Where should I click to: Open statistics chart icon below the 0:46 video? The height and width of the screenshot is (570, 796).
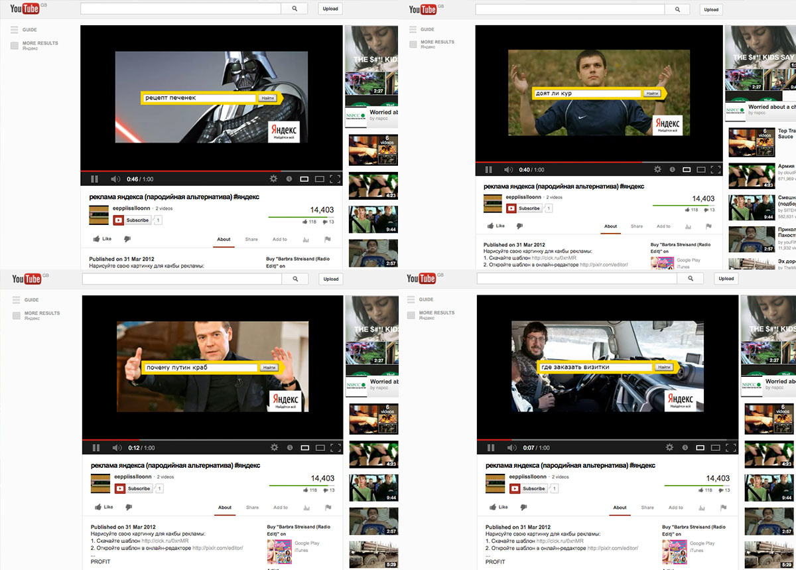(306, 240)
